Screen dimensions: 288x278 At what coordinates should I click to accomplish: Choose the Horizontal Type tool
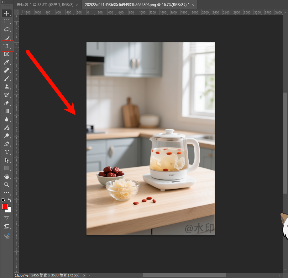pos(7,152)
